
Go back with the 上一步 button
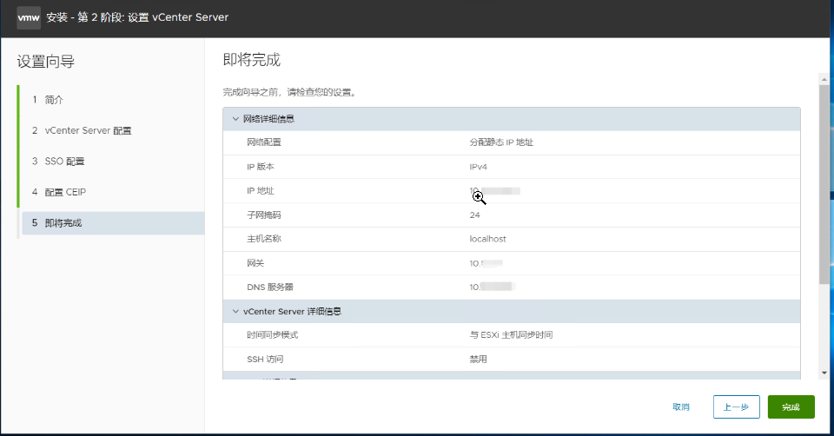(x=736, y=407)
